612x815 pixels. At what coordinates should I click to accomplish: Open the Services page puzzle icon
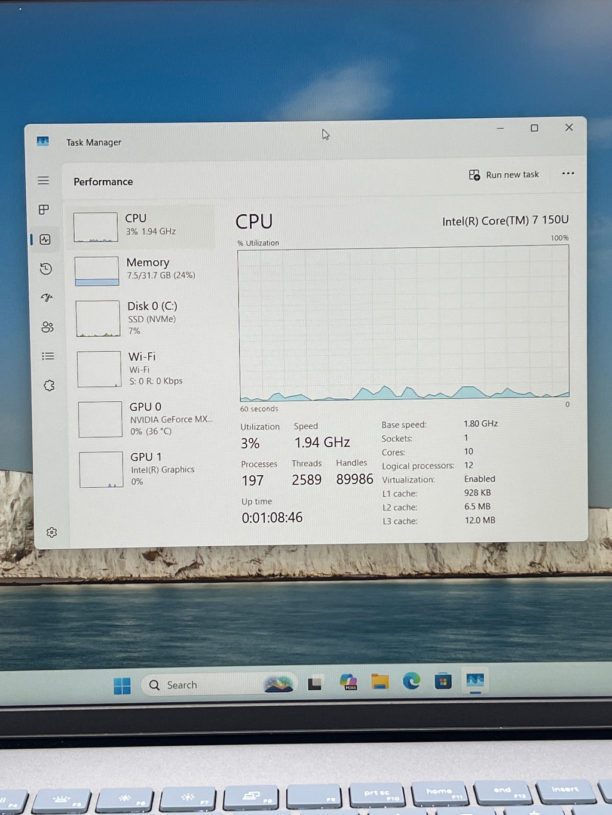click(49, 385)
